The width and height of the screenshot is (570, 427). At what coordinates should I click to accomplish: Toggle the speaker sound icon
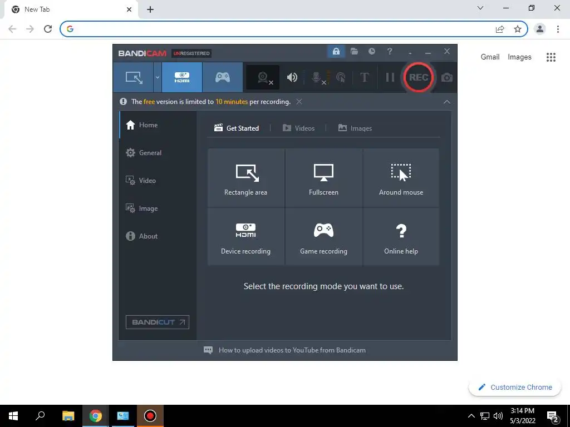coord(292,77)
